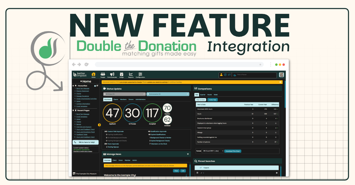Click the edit Favourites pencil icon
The height and width of the screenshot is (185, 355).
click(97, 86)
